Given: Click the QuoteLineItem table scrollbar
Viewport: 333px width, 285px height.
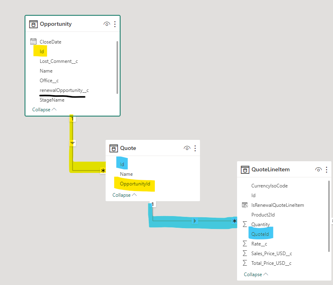Looking at the screenshot, I should (x=329, y=216).
